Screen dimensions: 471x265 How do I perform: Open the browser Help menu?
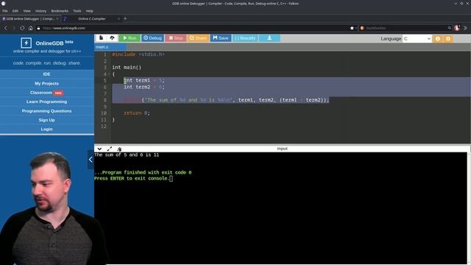tap(90, 11)
